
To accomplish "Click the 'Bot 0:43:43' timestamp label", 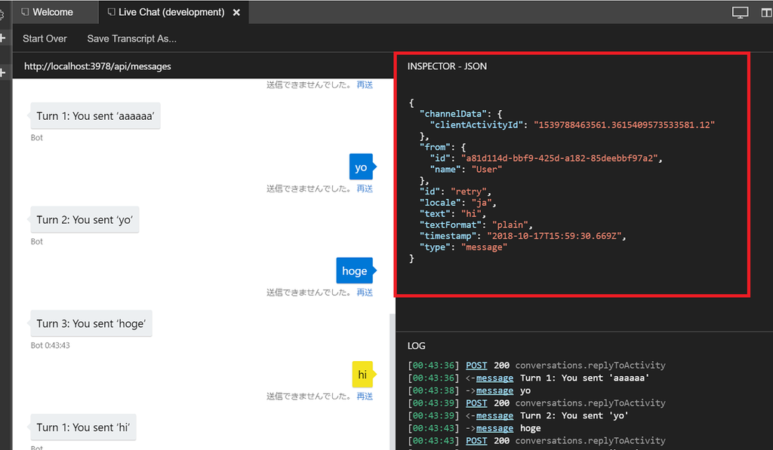I will (x=51, y=346).
